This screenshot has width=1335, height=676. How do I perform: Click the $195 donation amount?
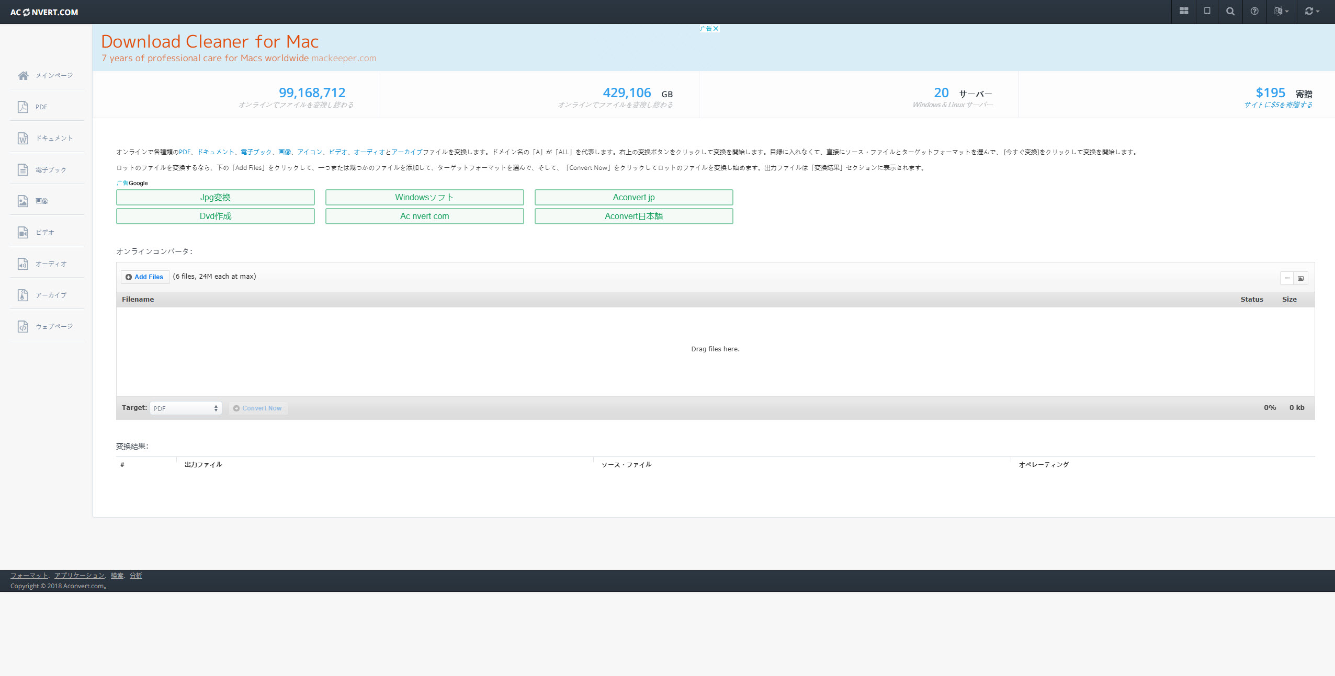[1271, 93]
